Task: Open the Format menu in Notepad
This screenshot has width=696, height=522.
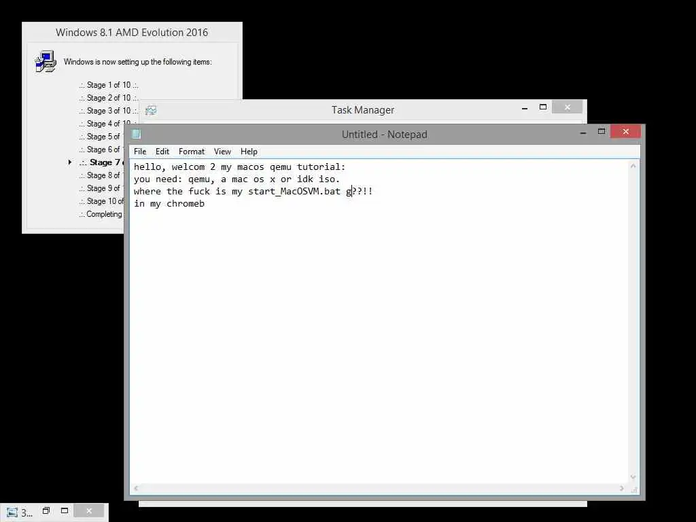Action: point(191,152)
